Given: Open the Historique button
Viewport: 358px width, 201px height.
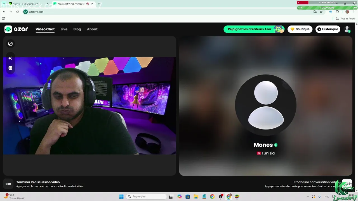Looking at the screenshot, I should 328,29.
